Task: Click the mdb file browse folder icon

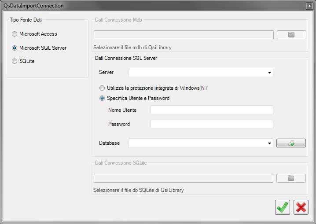Action: point(291,35)
